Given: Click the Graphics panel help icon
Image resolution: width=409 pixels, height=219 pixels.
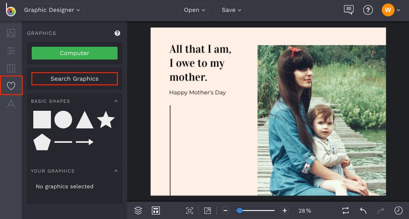Looking at the screenshot, I should [x=117, y=33].
